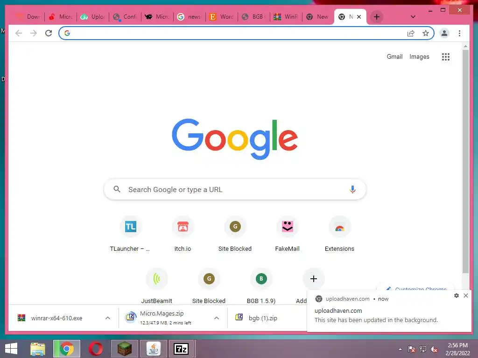Open Chrome's three-dot menu

point(459,33)
